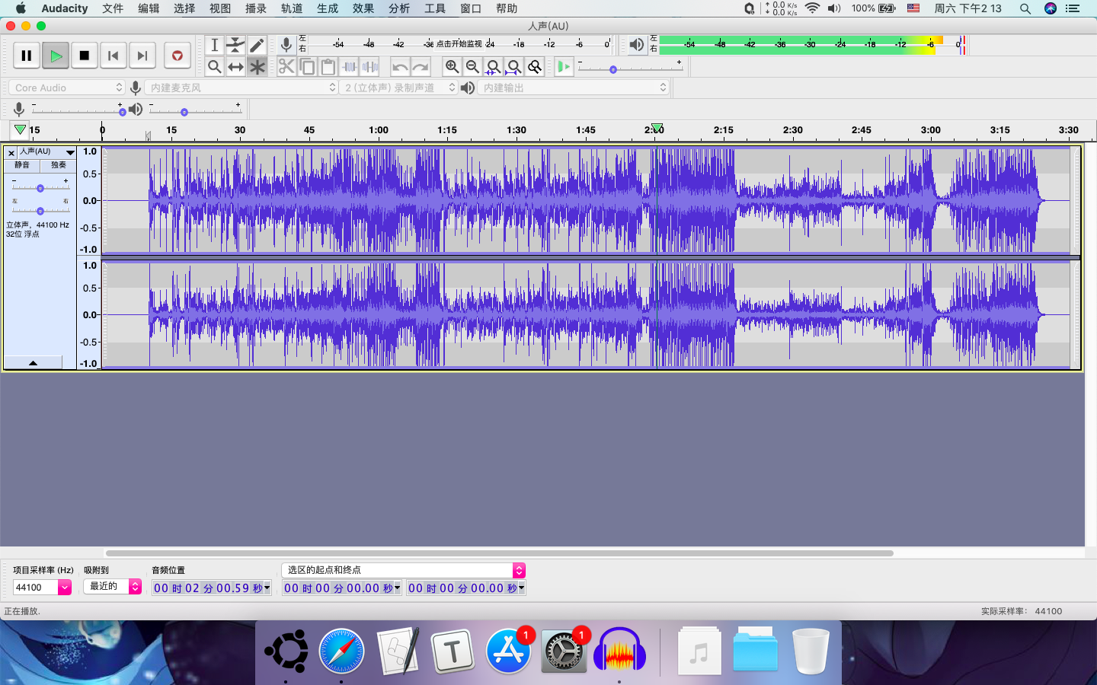Choose the Time Shift tool
The width and height of the screenshot is (1097, 685).
(235, 67)
